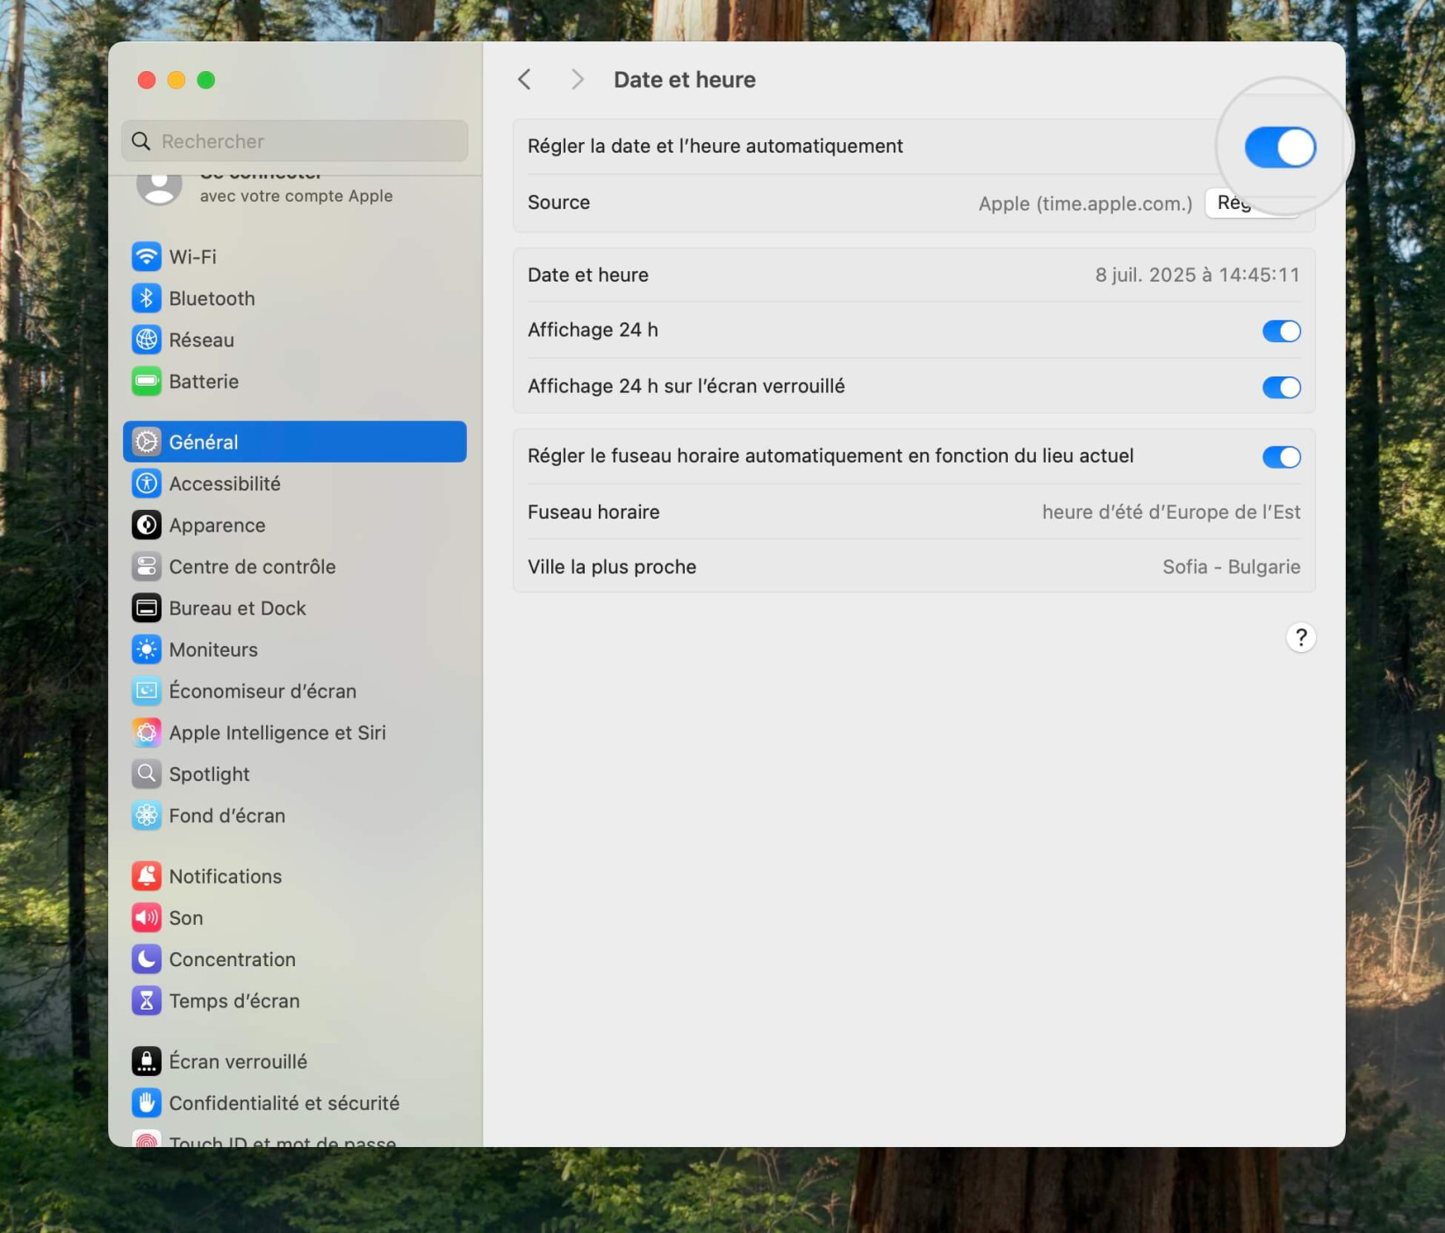Select Spotlight label in sidebar
1445x1233 pixels.
[x=209, y=774]
